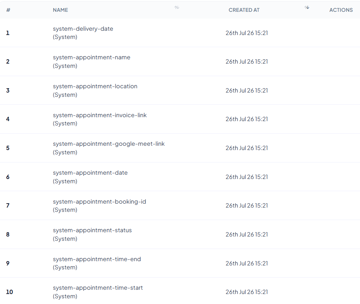This screenshot has height=304, width=360.
Task: Click row number 1 index
Action: click(8, 33)
